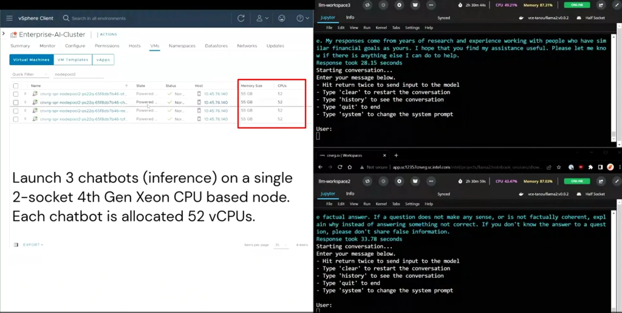Switch to the Info tab in llm-workspace2
Screen dimensions: 622x313
pos(350,194)
